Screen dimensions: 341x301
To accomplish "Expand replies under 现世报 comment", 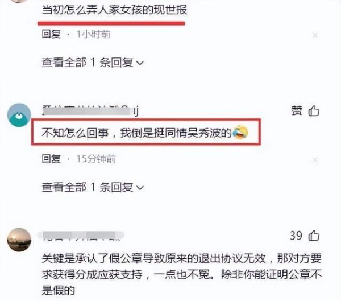I will [93, 63].
